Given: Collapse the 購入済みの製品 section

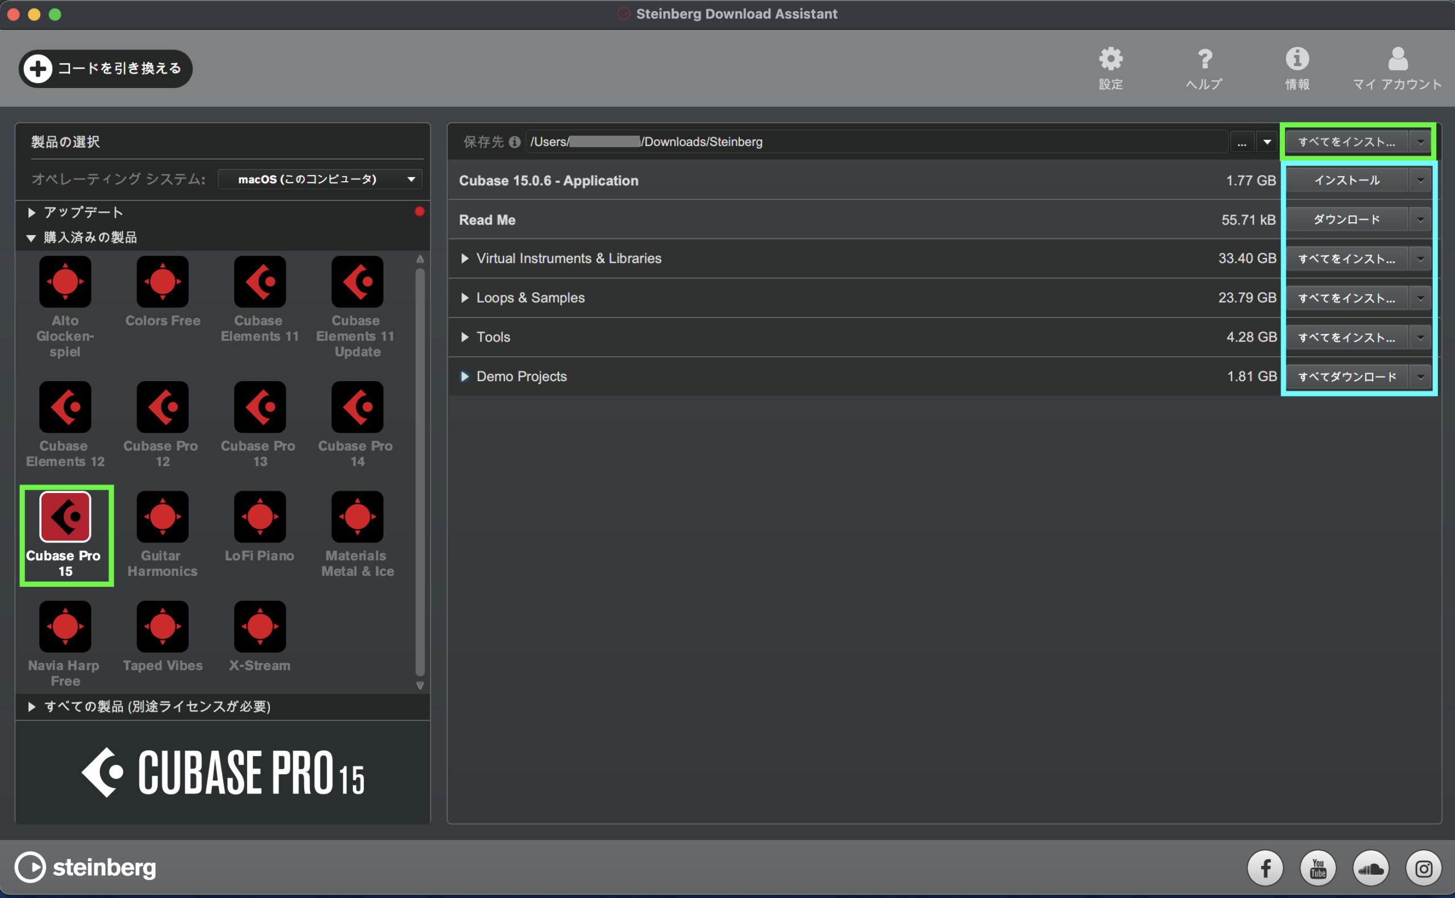Looking at the screenshot, I should point(31,237).
